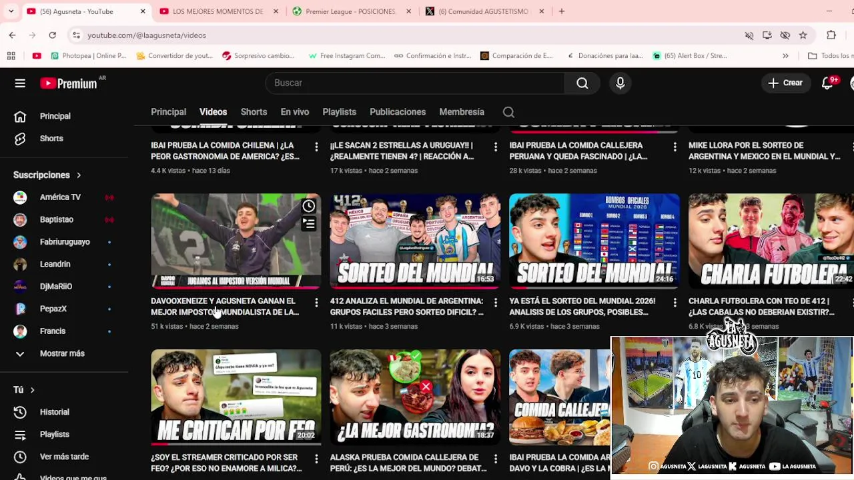This screenshot has width=854, height=480.
Task: Open options for SOY EL STREAMER CRITICADO video
Action: 316,459
